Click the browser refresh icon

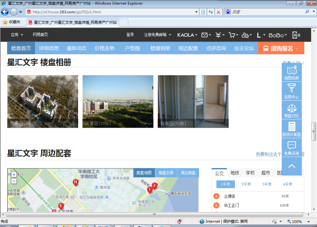click(211, 12)
